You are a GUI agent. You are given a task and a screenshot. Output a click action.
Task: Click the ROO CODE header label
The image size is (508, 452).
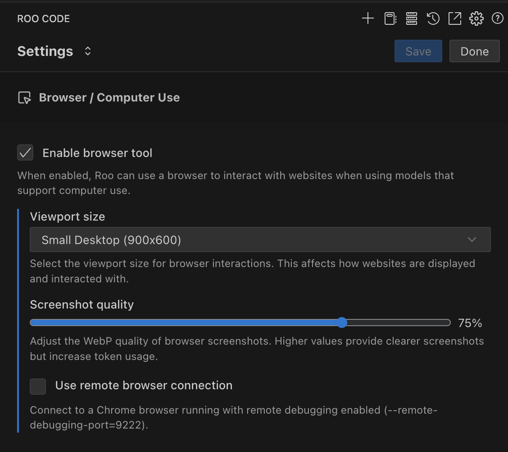tap(43, 18)
